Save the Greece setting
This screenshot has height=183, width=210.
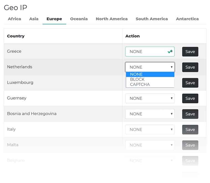190,52
